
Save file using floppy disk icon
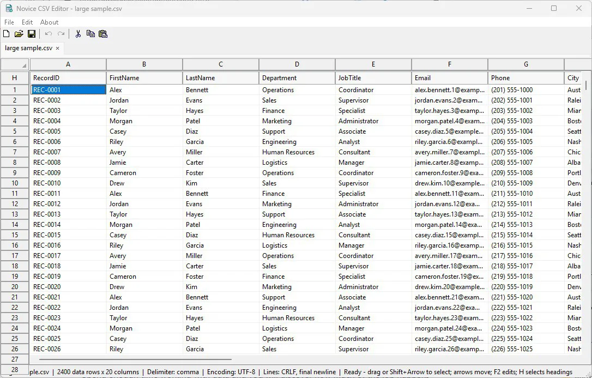pyautogui.click(x=32, y=34)
